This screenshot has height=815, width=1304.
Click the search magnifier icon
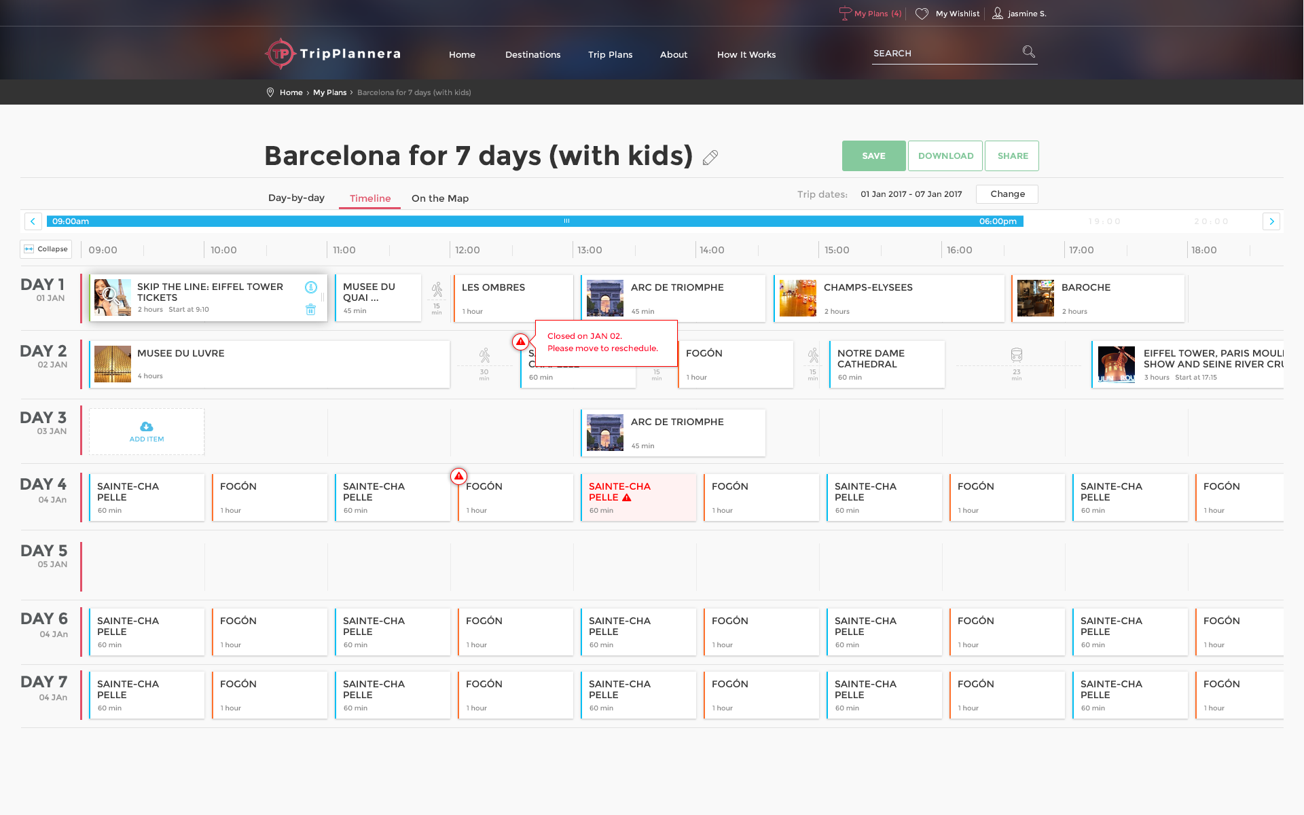click(1028, 52)
